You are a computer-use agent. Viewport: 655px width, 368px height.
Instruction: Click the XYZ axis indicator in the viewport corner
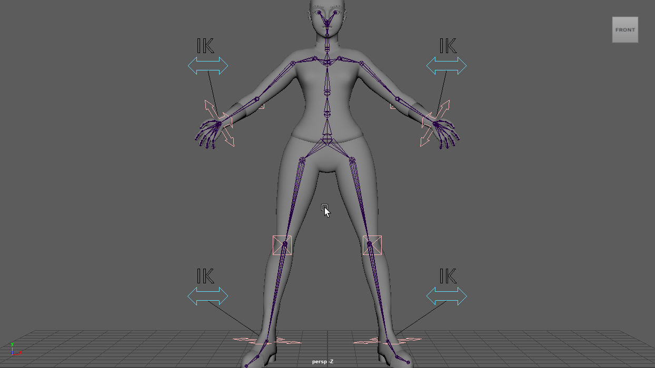pyautogui.click(x=14, y=351)
